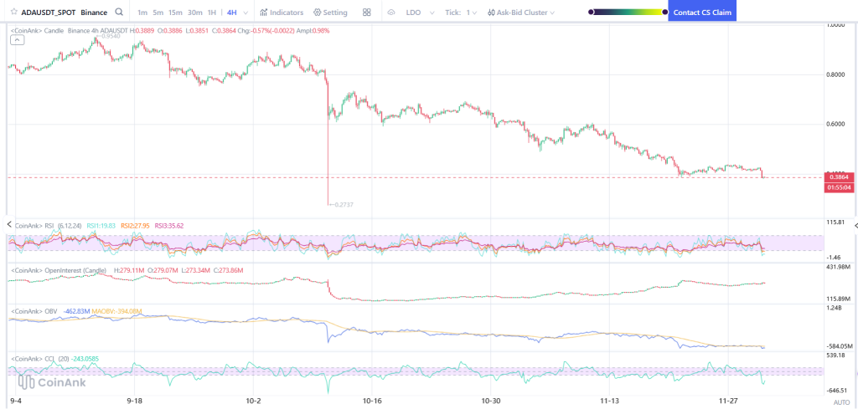Open the symbol search magnifier

(x=120, y=13)
